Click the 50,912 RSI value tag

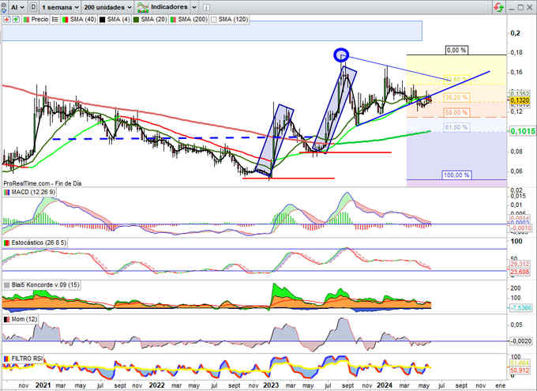tap(520, 370)
